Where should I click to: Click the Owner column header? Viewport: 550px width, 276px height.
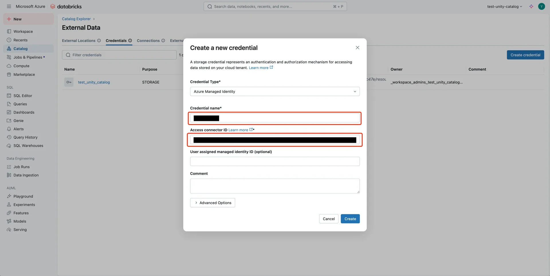click(x=396, y=69)
